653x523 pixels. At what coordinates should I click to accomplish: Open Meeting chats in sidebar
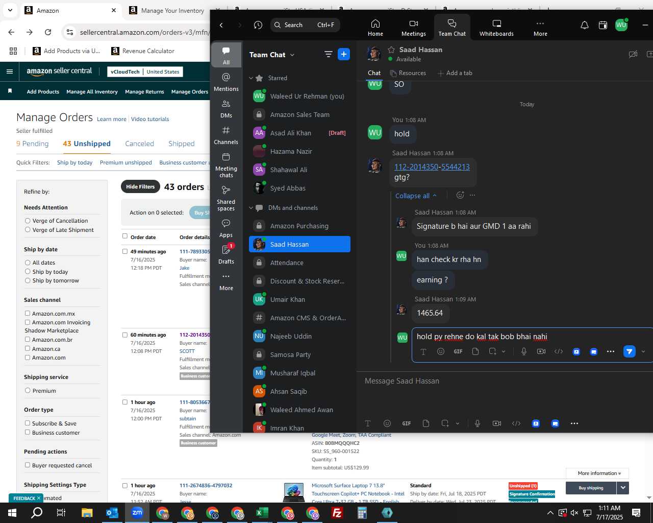click(x=226, y=164)
